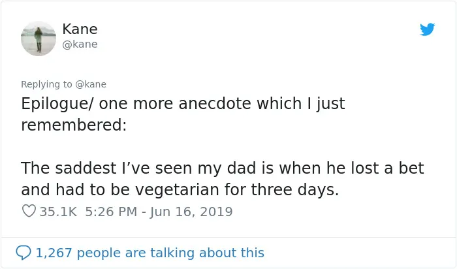This screenshot has height=269, width=457.
Task: Click the Jun 16, 2019 date
Action: tap(191, 212)
